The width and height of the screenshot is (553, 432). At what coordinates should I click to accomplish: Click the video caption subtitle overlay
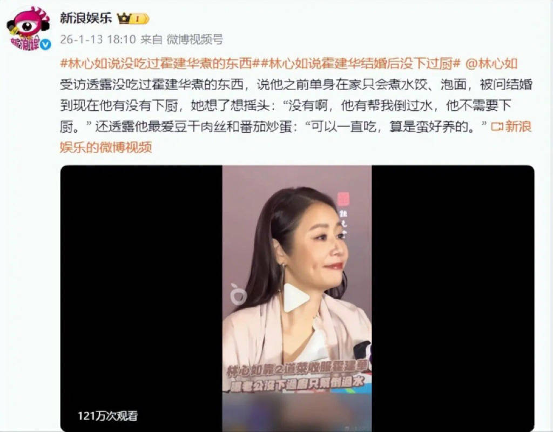tap(297, 379)
